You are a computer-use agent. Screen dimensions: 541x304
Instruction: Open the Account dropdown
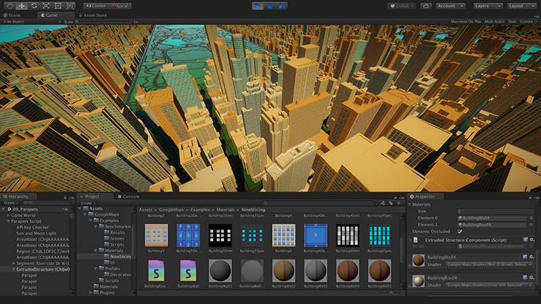point(450,5)
